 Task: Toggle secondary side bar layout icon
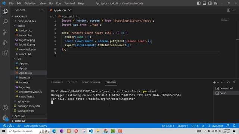tap(210, 3)
